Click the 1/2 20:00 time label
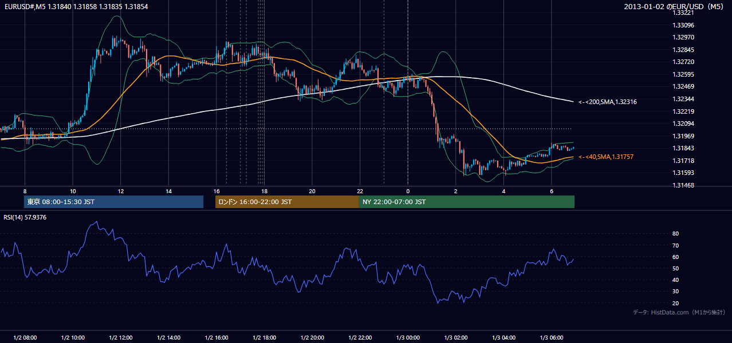Screen dimensions: 732x343 312,337
